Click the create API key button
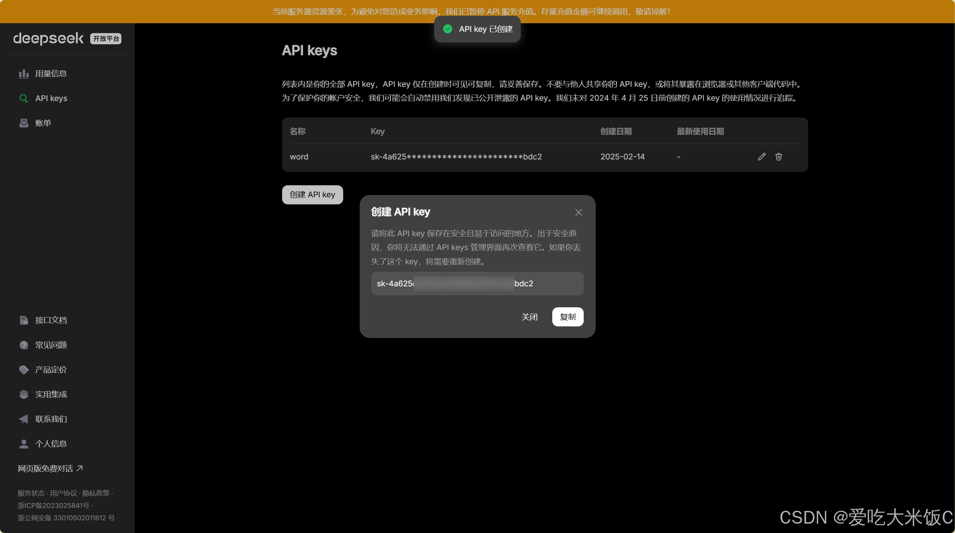Viewport: 955px width, 533px height. [312, 195]
